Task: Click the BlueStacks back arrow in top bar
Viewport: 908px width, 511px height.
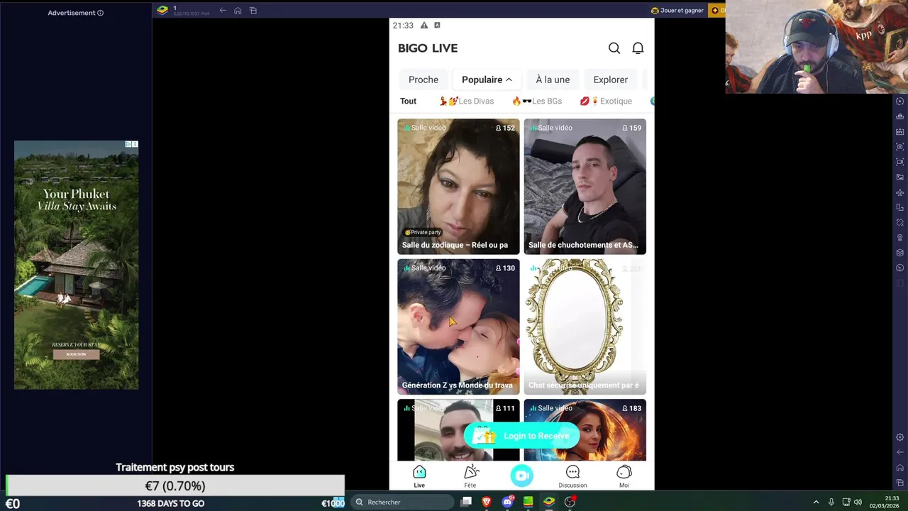Action: click(223, 11)
